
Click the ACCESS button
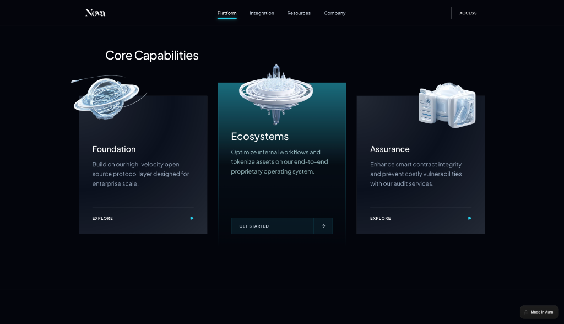(x=468, y=13)
